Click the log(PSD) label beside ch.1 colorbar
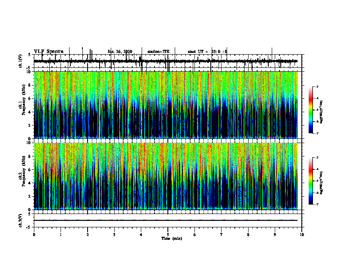340x263 pixels. pyautogui.click(x=321, y=112)
